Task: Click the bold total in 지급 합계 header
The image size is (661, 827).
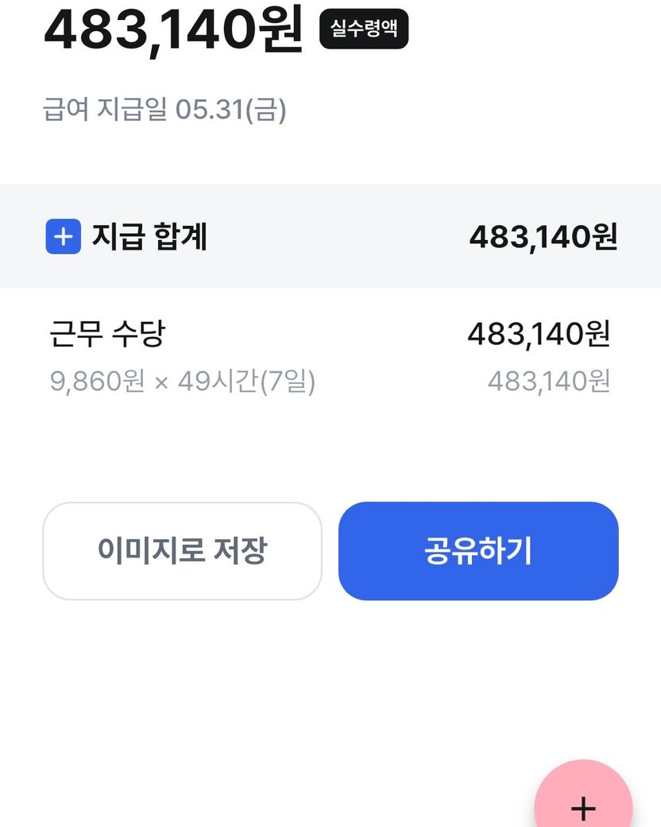Action: (543, 236)
